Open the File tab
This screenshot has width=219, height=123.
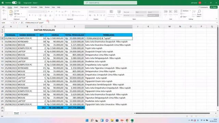point(3,7)
